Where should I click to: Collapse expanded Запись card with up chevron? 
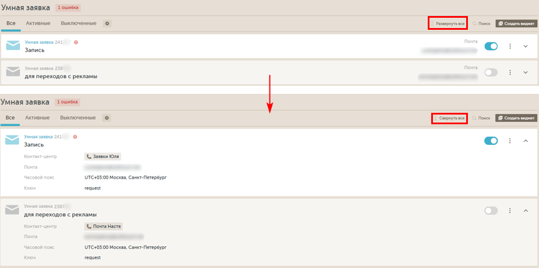coord(525,141)
